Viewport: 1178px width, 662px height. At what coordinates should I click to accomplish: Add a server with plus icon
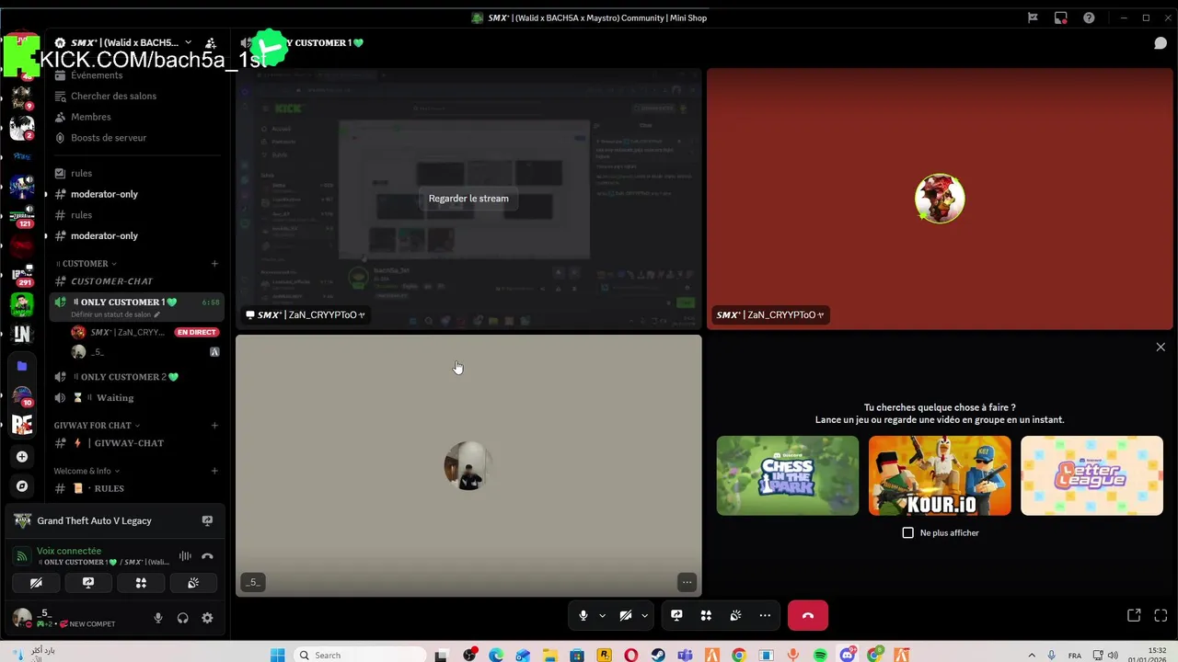click(x=22, y=456)
